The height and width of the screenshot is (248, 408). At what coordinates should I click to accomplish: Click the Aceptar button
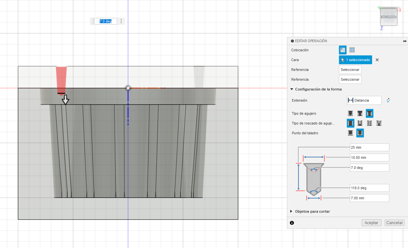pos(372,223)
